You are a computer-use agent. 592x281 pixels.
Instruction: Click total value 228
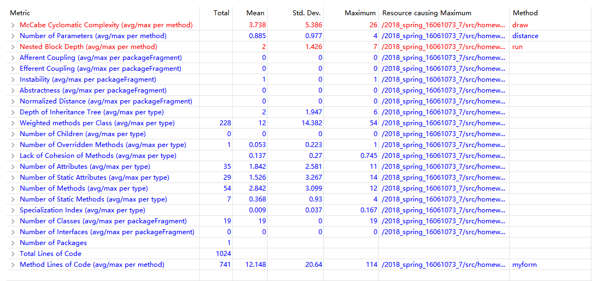[x=226, y=123]
